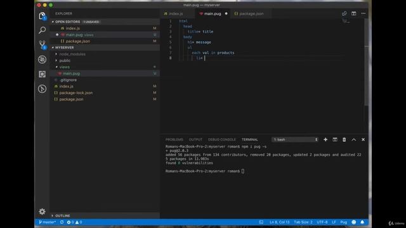Click line number 7 in the gutter
This screenshot has width=406, height=228.
[171, 53]
